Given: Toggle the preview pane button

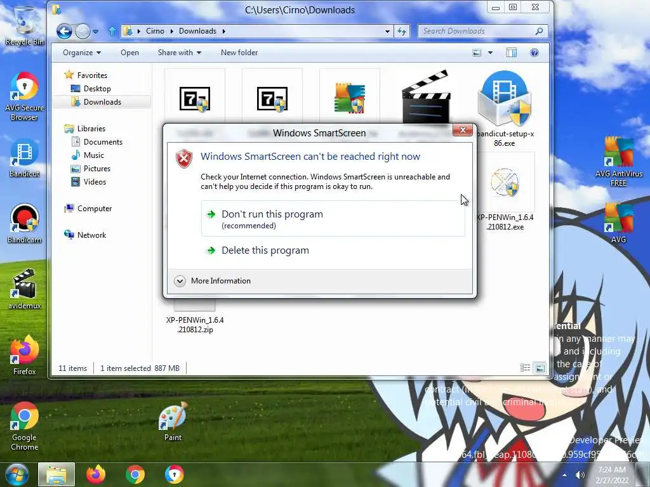Looking at the screenshot, I should pyautogui.click(x=512, y=53).
